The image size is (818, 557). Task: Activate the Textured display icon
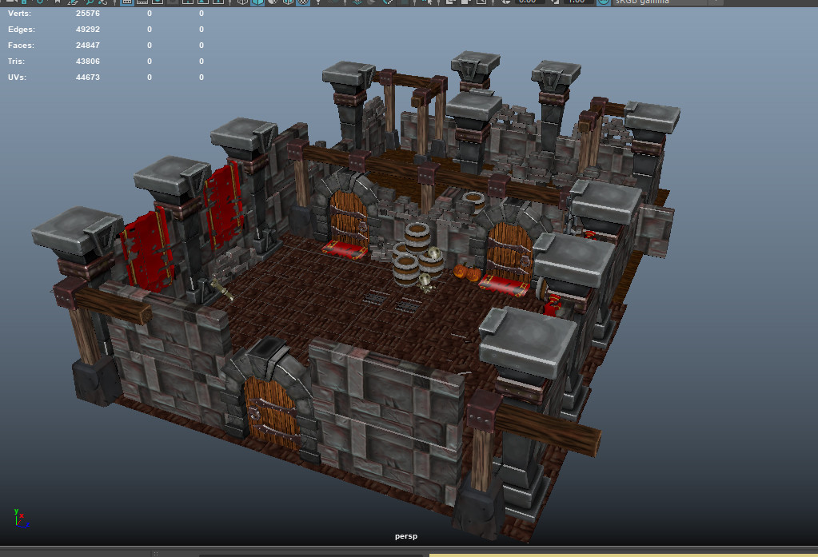click(x=304, y=4)
